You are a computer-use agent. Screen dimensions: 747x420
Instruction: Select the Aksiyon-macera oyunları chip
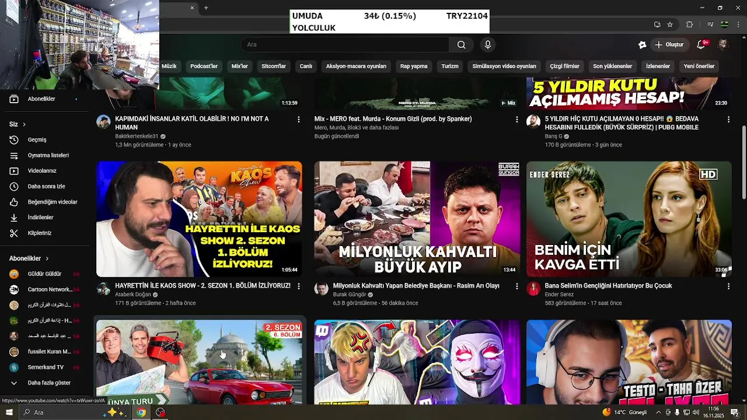[x=356, y=66]
